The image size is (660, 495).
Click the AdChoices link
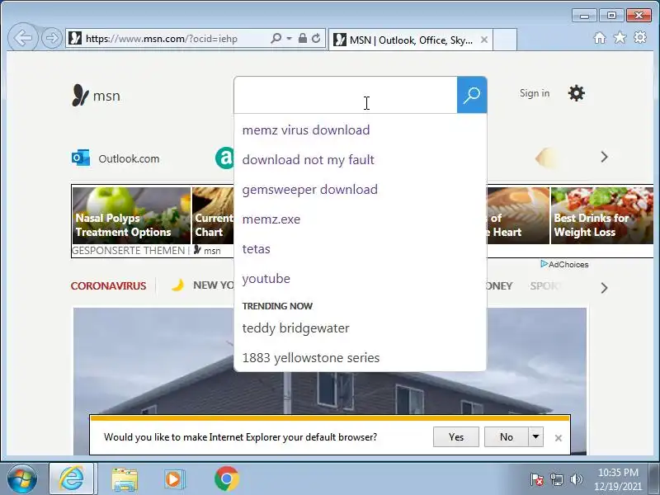pyautogui.click(x=564, y=264)
